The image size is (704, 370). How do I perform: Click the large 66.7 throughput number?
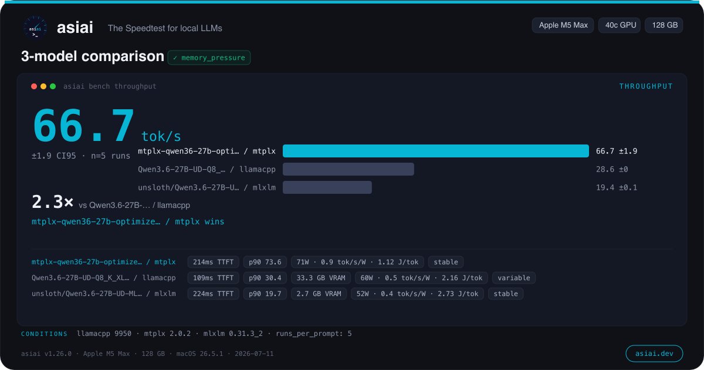[84, 126]
